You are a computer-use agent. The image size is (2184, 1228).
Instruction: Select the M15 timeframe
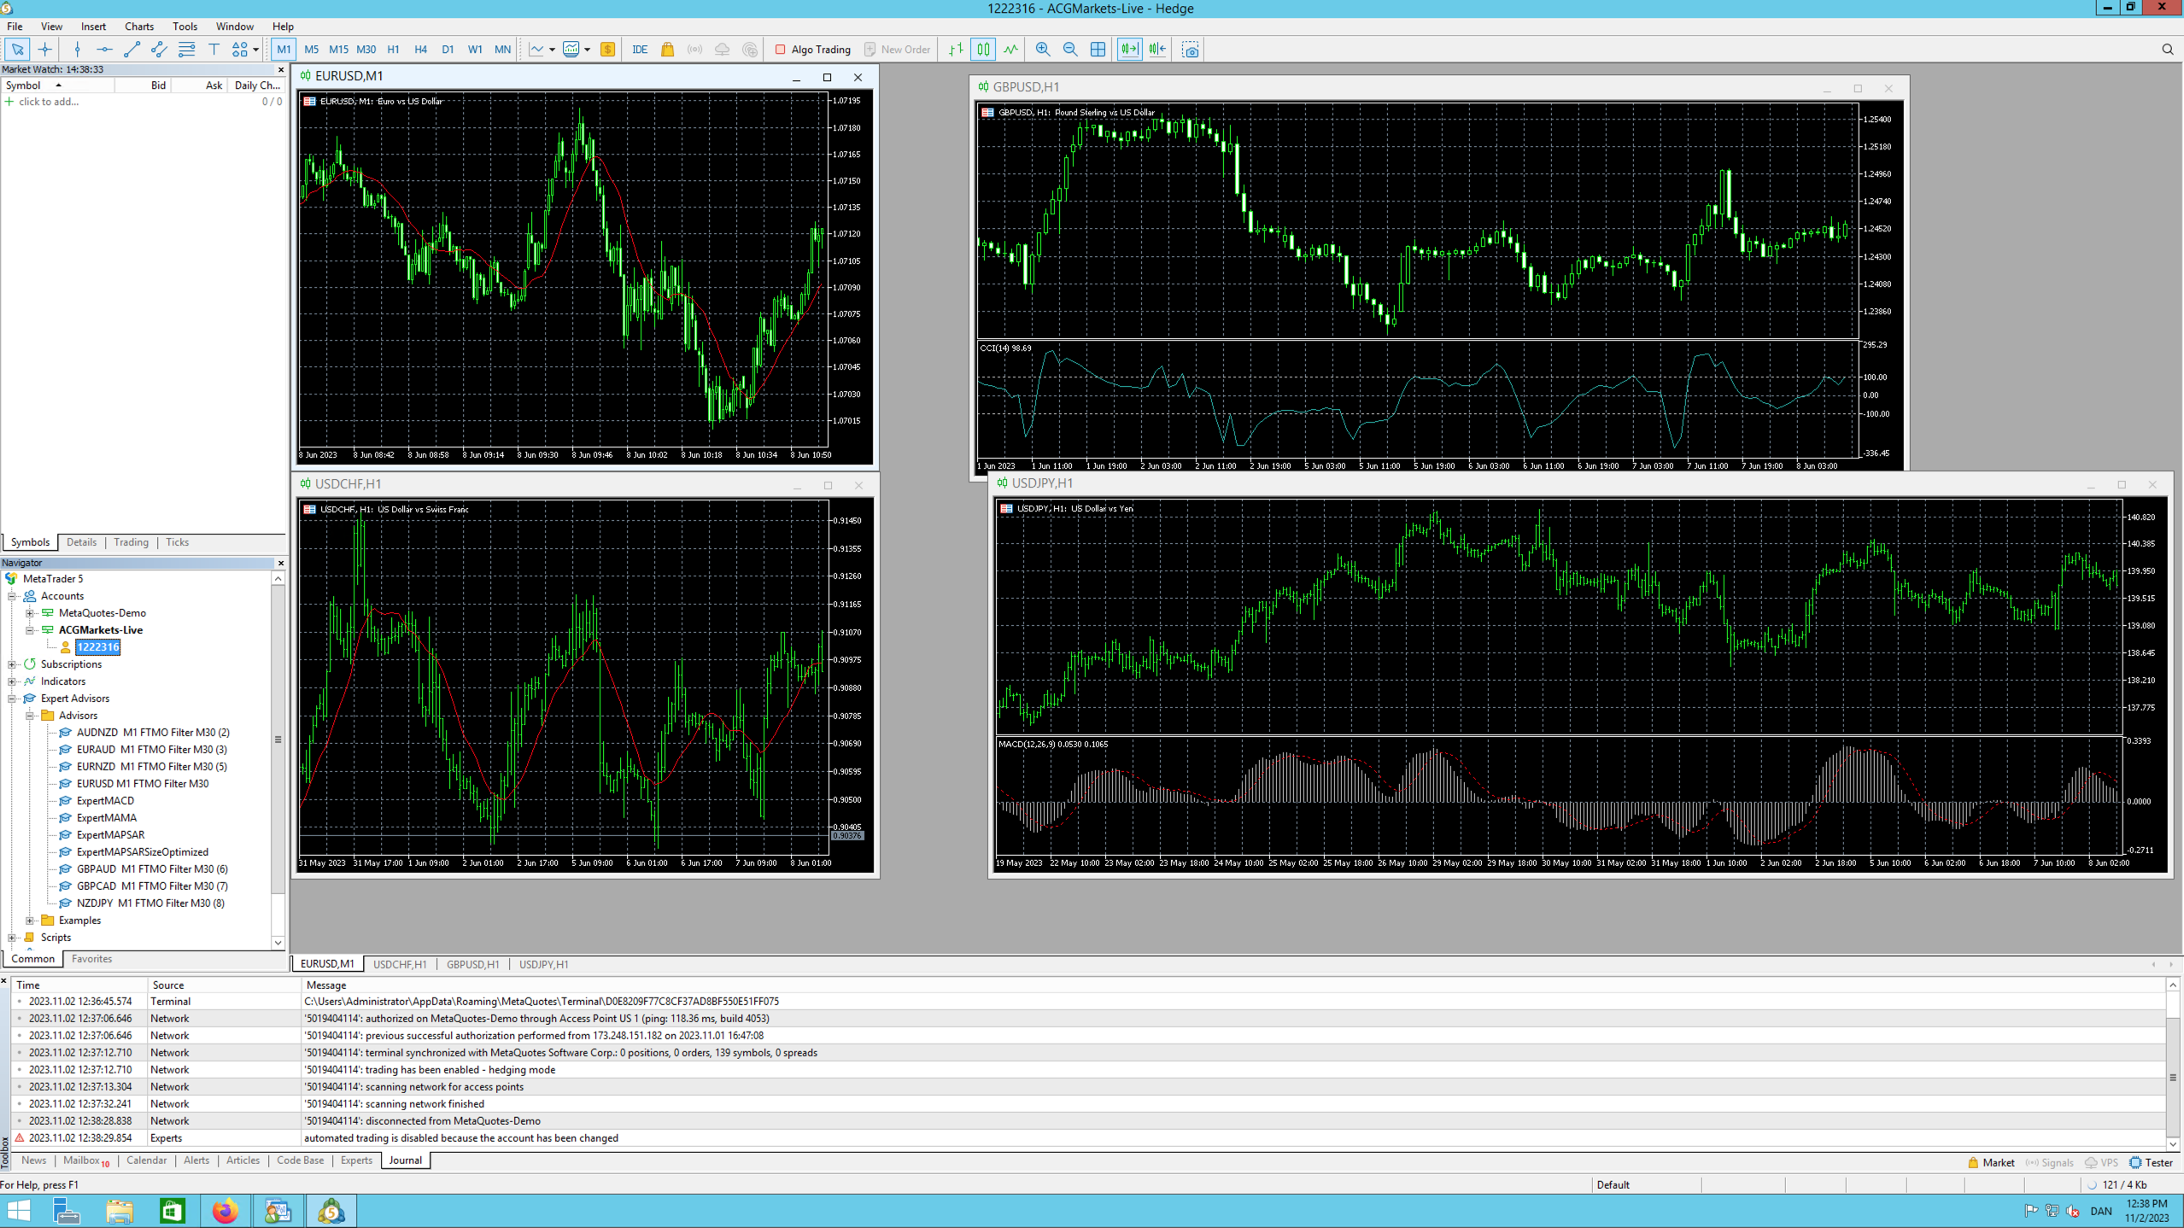[x=338, y=50]
